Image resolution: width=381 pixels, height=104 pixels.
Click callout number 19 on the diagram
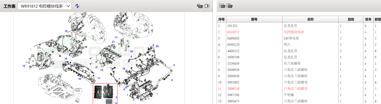66,31
